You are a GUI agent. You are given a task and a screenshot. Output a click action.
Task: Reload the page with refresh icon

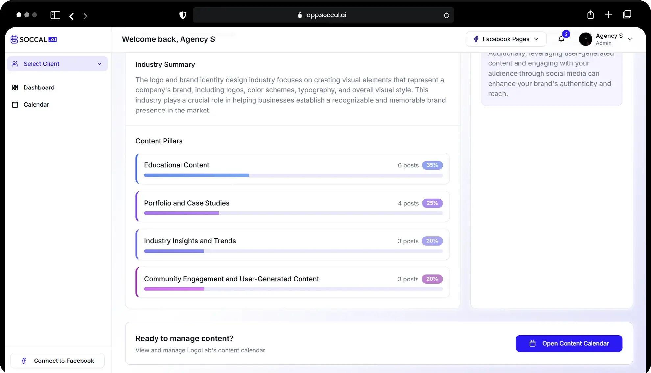(446, 15)
